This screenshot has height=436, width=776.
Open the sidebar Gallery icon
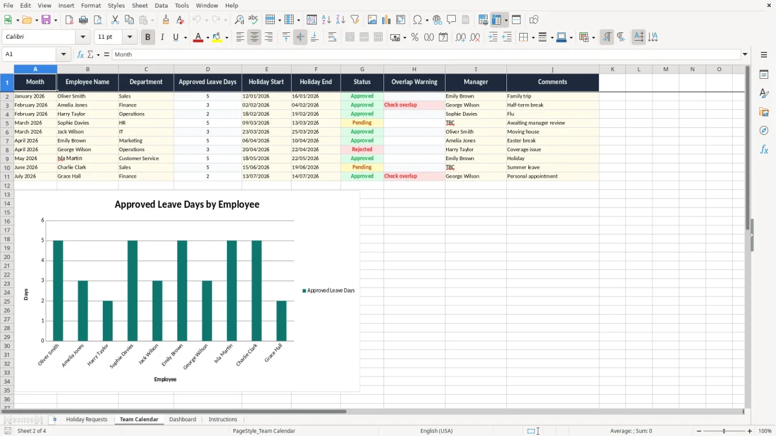click(764, 112)
